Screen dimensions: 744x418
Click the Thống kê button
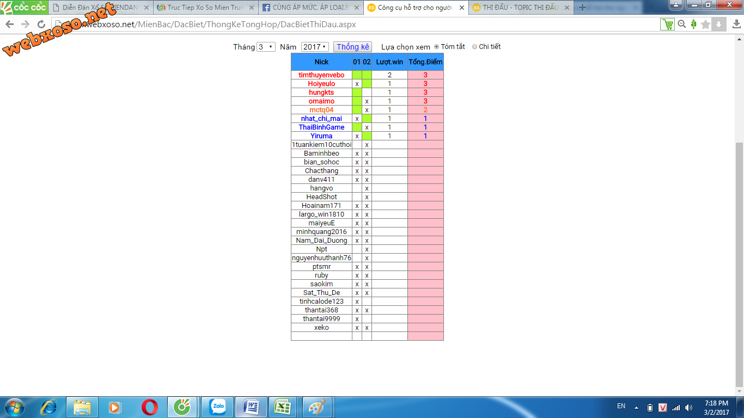(352, 47)
